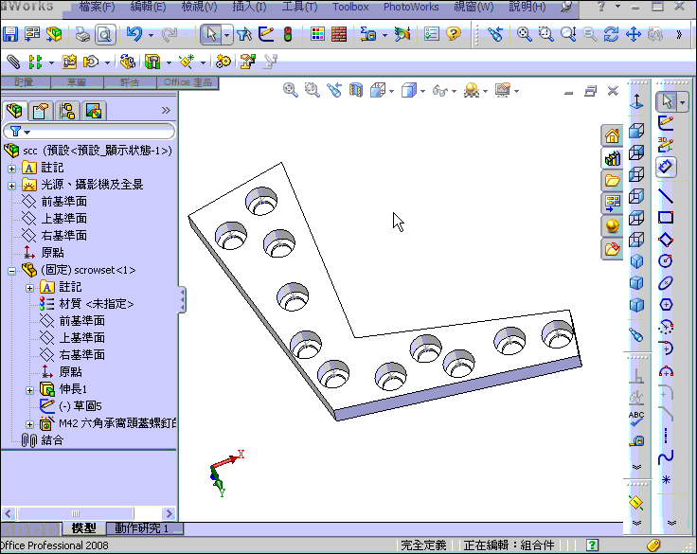Open the dropdown arrow next to Undo

point(152,35)
